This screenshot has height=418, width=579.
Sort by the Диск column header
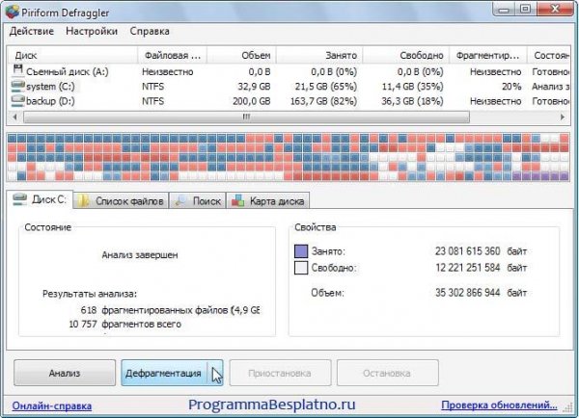click(72, 55)
